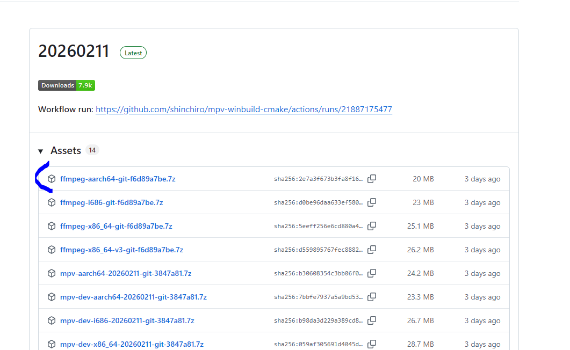Click package icon beside ffmpeg-i686-git-f6d89a7be.7z
This screenshot has width=570, height=350.
pyautogui.click(x=52, y=202)
